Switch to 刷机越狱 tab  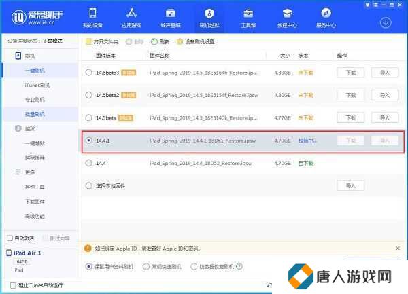tap(209, 18)
